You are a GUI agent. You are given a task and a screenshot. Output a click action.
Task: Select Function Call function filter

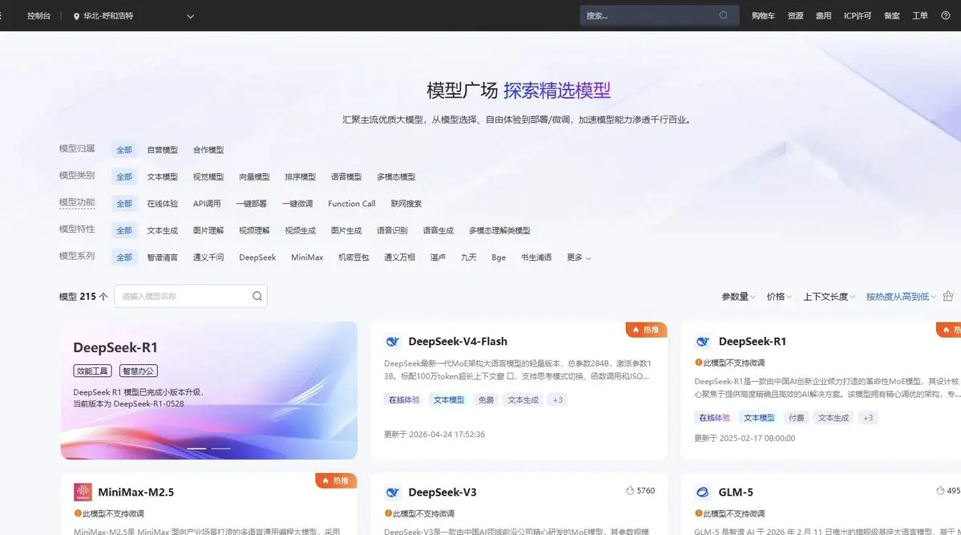pyautogui.click(x=352, y=204)
